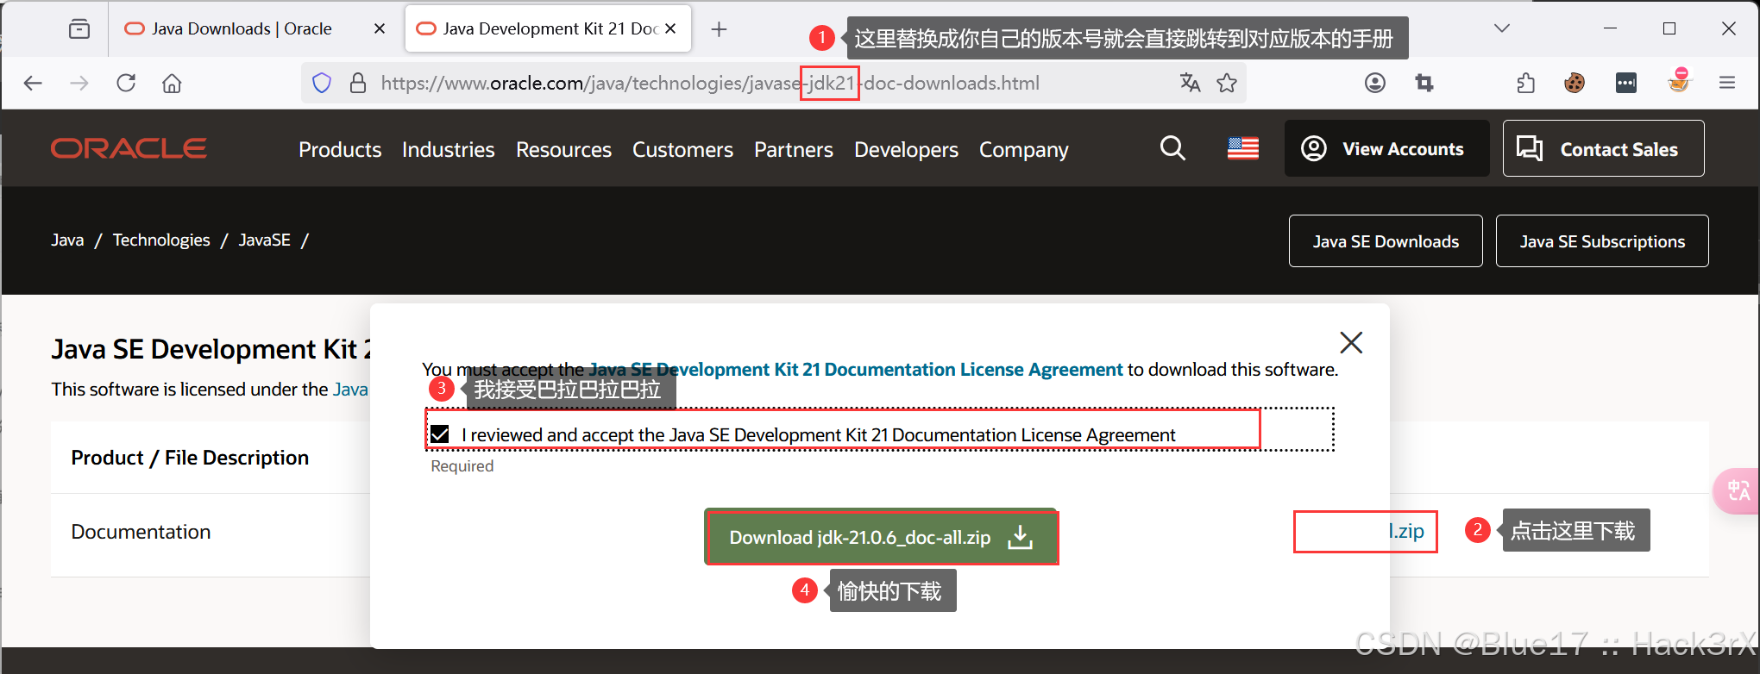Close the Java Downloads tab

pyautogui.click(x=379, y=28)
